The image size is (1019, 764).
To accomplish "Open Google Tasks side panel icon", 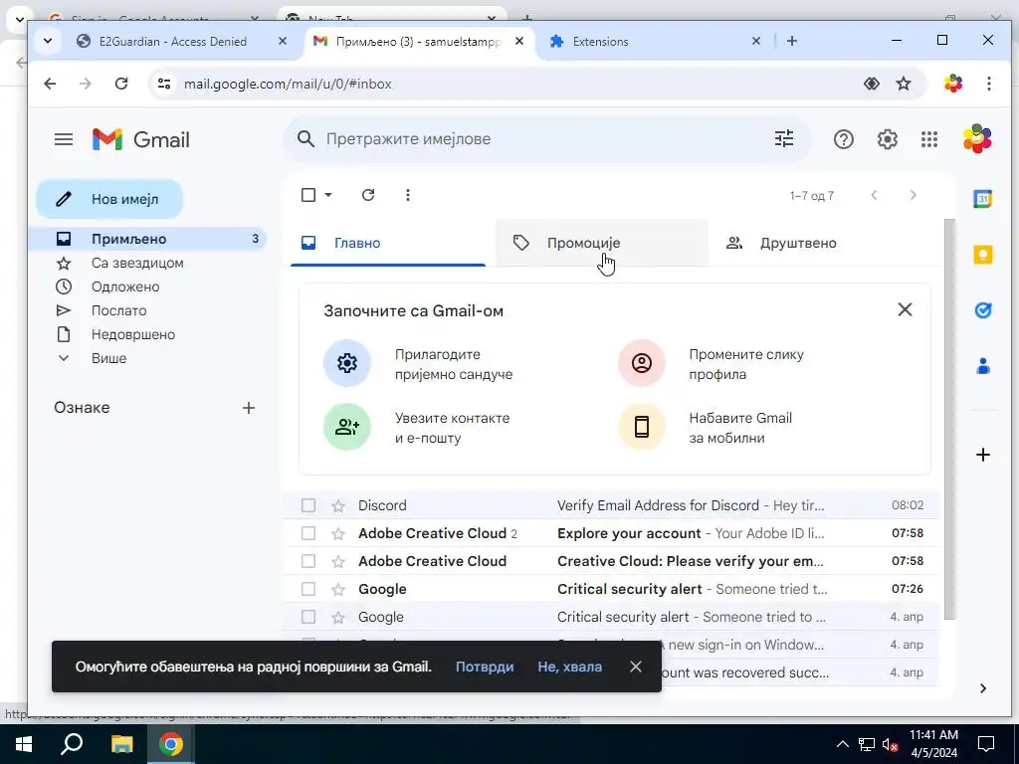I will tap(982, 310).
